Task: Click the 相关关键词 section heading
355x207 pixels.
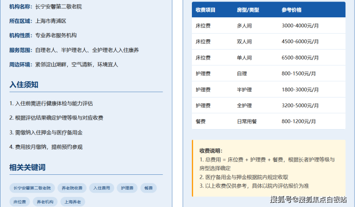Action: tap(27, 168)
